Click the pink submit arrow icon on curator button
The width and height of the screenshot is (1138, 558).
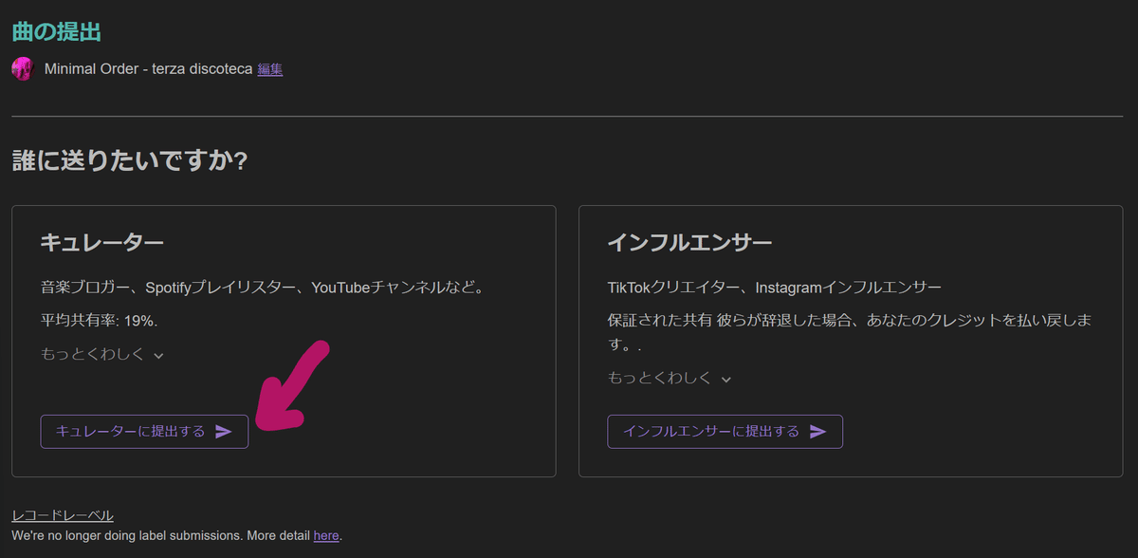(224, 431)
